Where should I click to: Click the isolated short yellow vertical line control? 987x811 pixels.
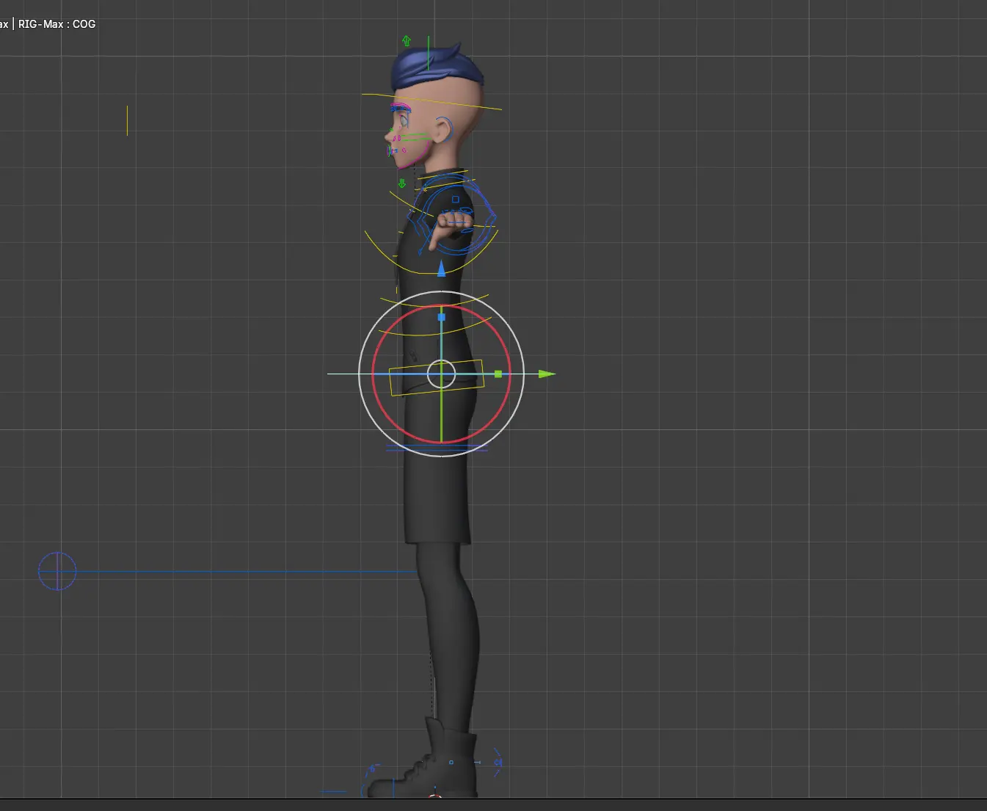point(127,120)
